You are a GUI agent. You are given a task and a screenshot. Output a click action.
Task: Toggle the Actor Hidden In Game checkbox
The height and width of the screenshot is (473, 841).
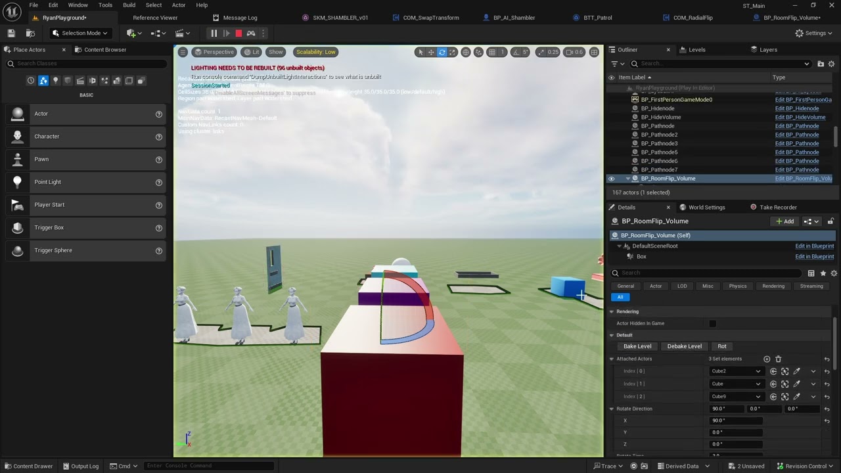[712, 323]
